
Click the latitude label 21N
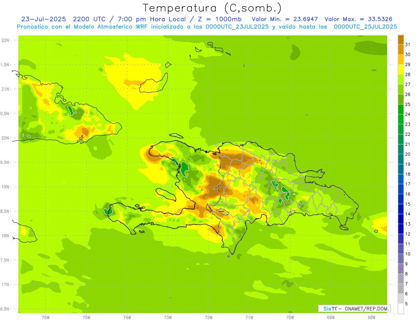(5, 89)
